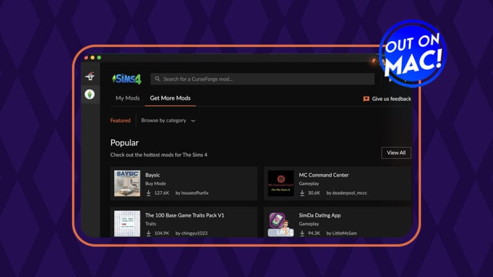Click the chevron next to Browse by category

coord(193,121)
